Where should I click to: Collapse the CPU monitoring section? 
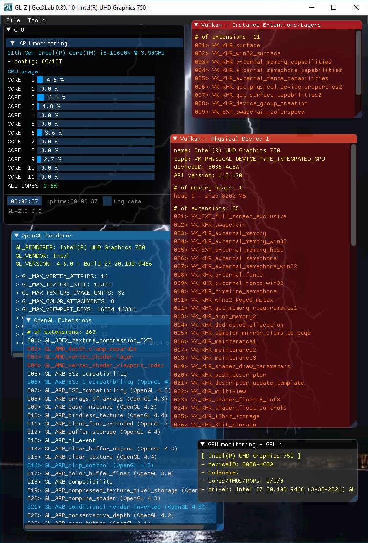12,43
